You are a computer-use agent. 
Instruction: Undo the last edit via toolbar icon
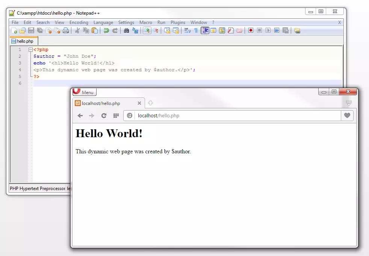pos(106,30)
